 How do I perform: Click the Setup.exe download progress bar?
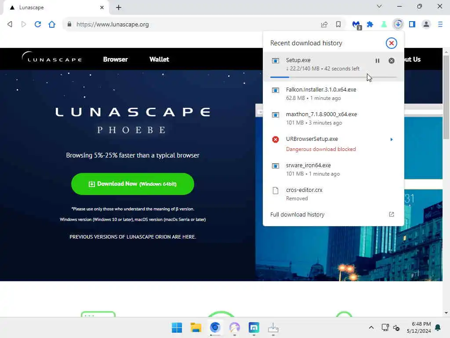[333, 77]
